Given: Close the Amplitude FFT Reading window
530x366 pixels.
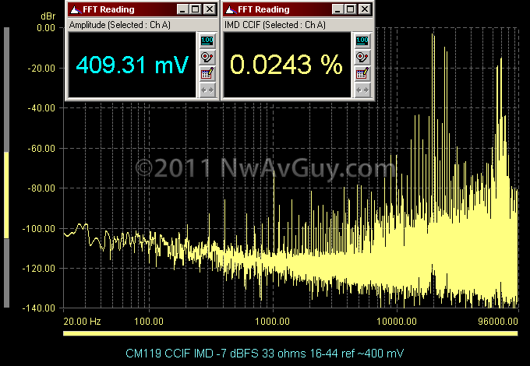Looking at the screenshot, I should [x=210, y=9].
